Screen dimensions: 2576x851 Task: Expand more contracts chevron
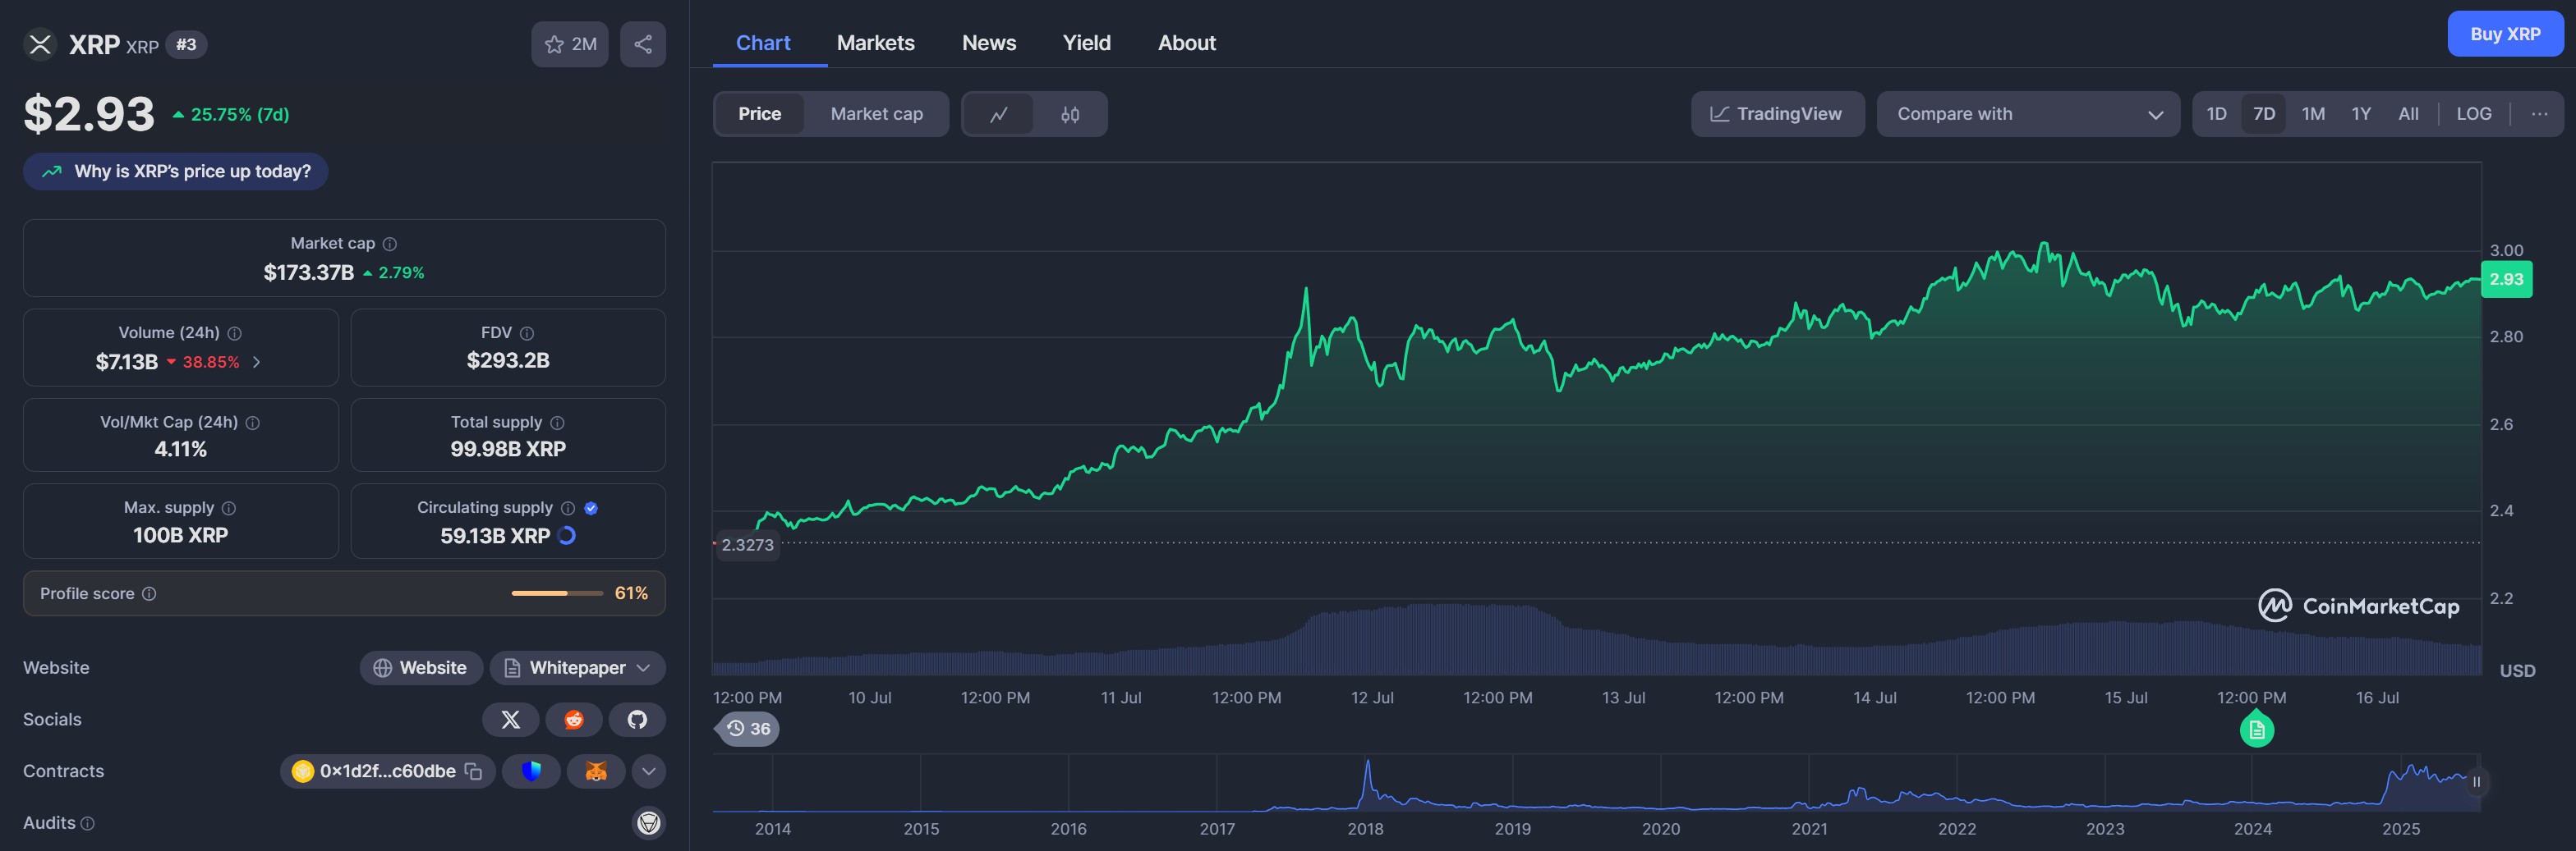point(649,772)
